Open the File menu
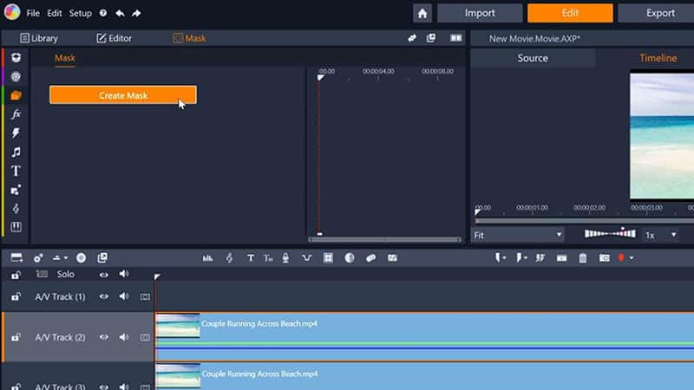This screenshot has width=694, height=390. 33,13
